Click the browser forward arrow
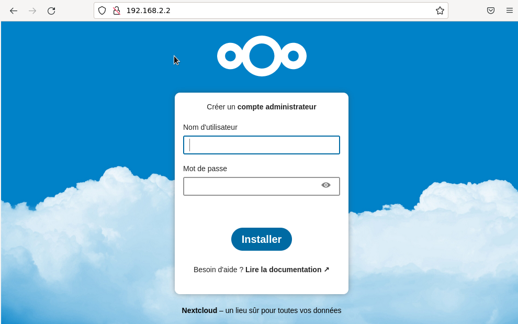The image size is (518, 324). pos(32,11)
